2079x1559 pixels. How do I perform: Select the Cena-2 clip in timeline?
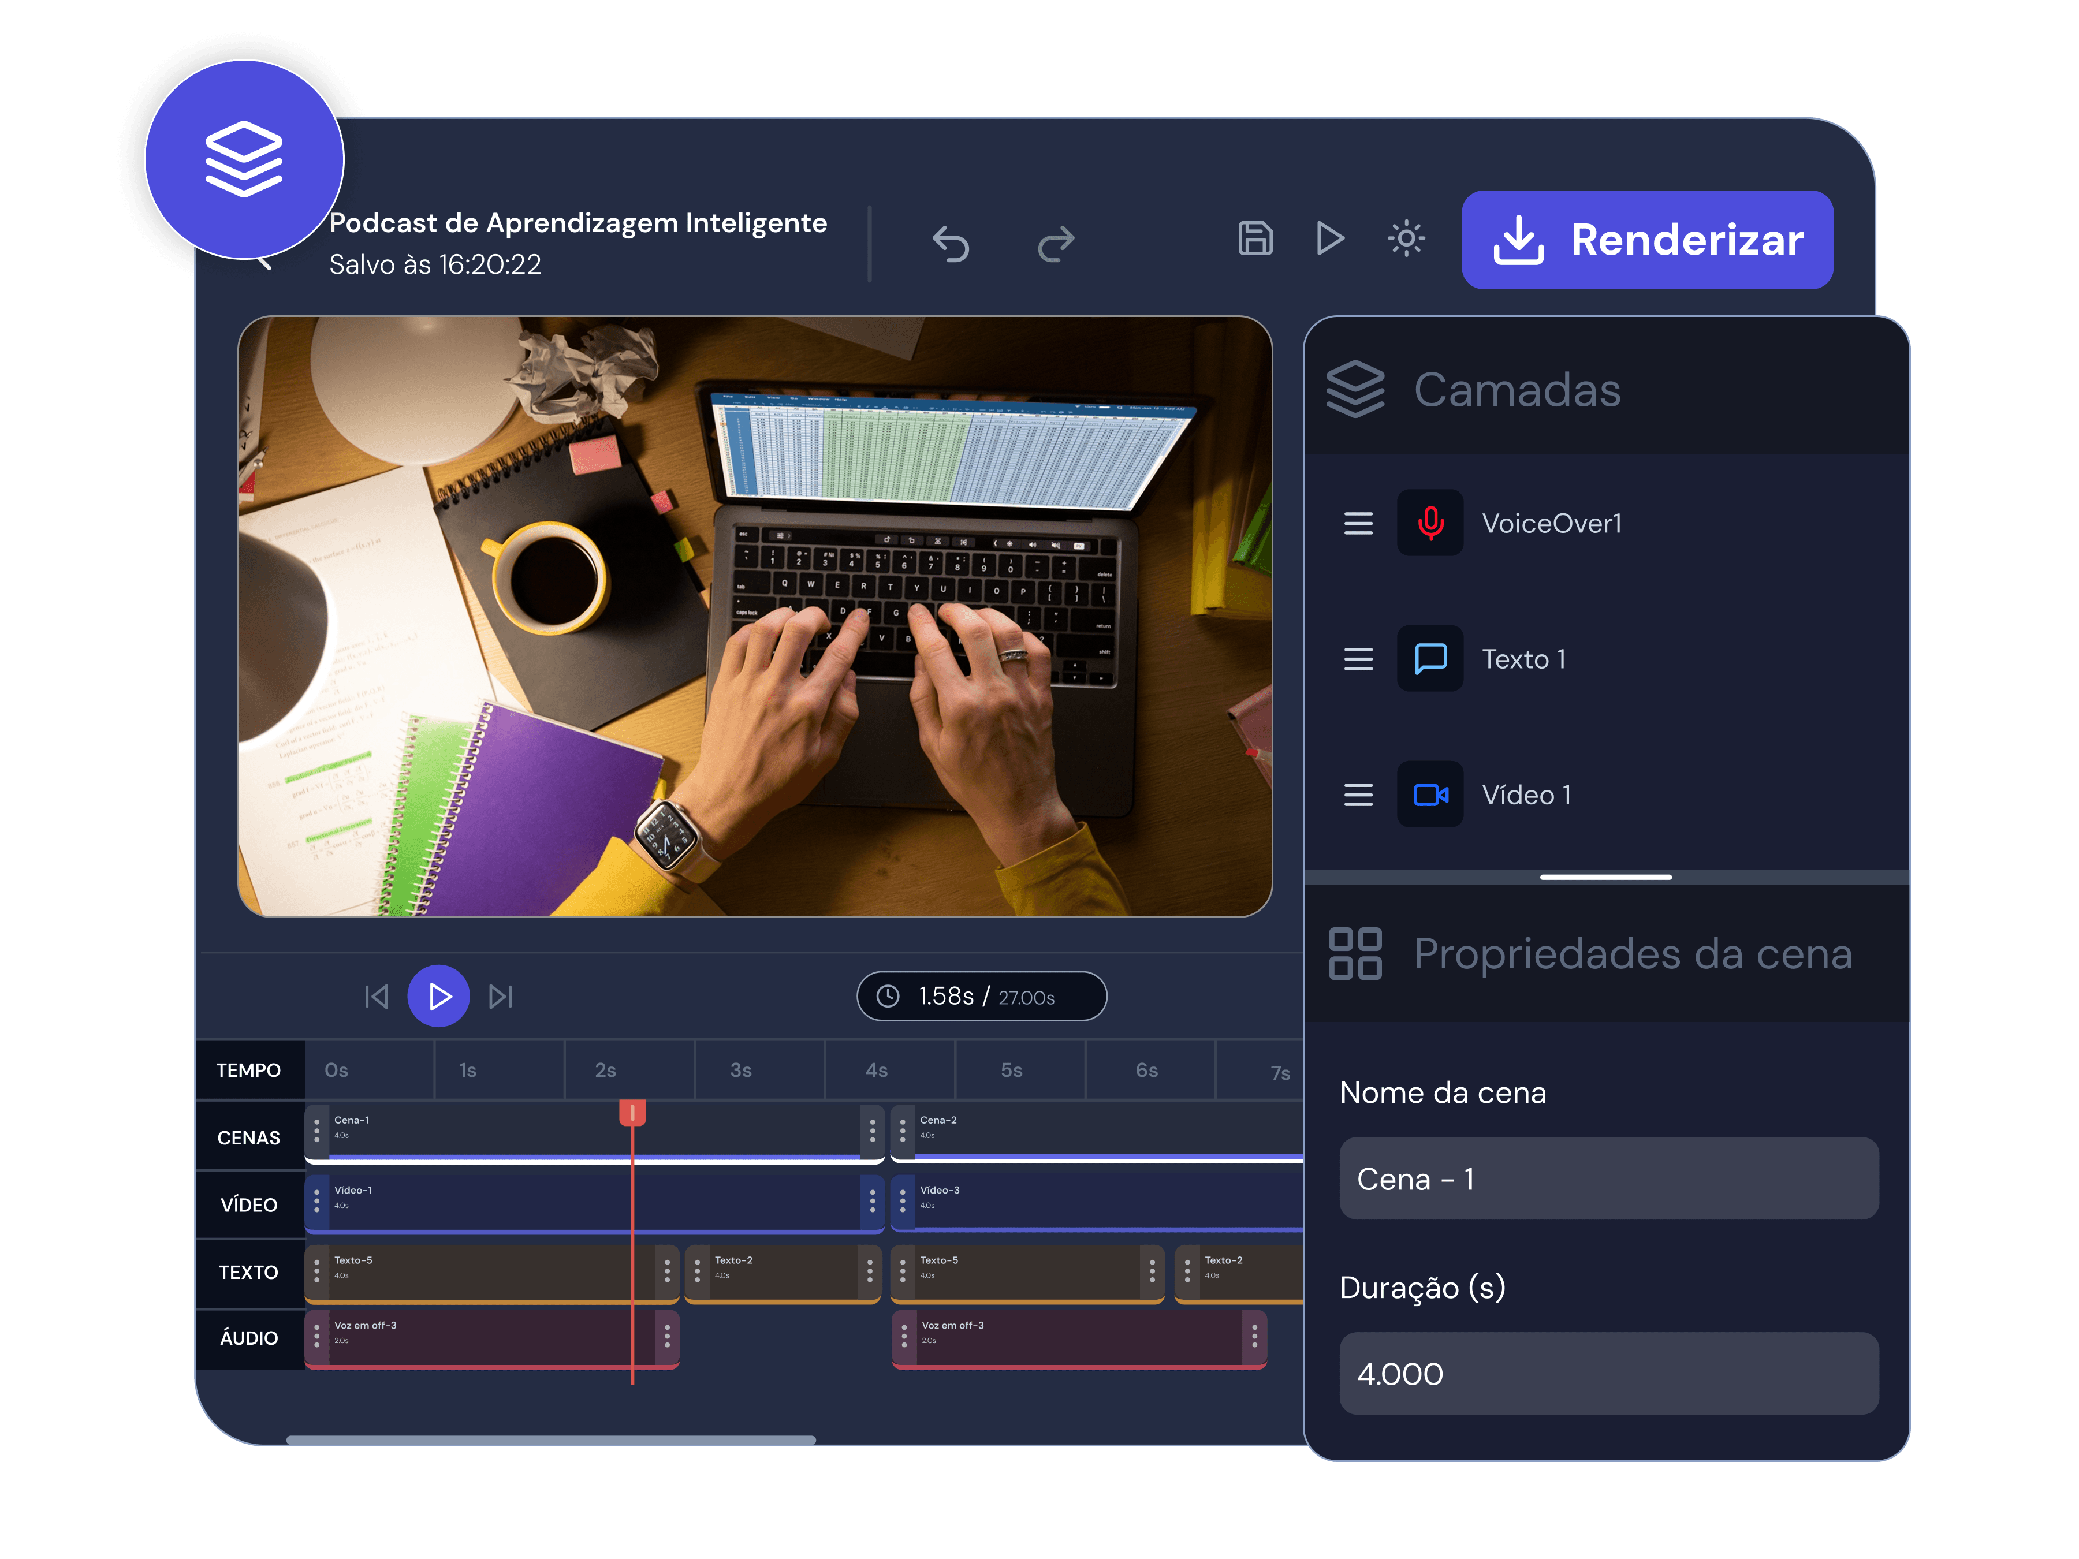pos(1096,1132)
